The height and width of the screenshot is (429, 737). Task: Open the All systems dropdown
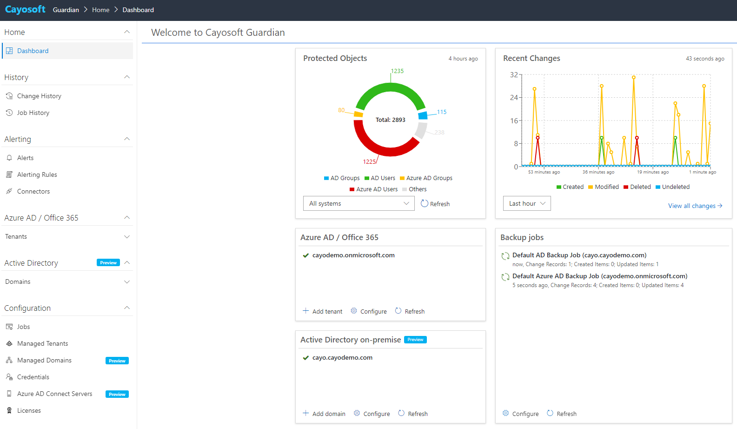click(359, 203)
